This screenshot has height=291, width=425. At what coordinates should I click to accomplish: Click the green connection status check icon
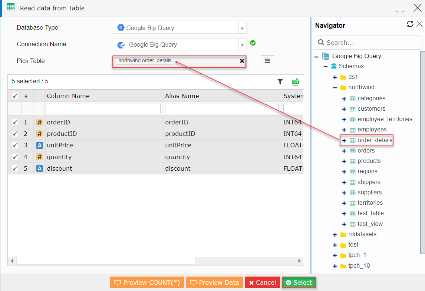[x=253, y=43]
